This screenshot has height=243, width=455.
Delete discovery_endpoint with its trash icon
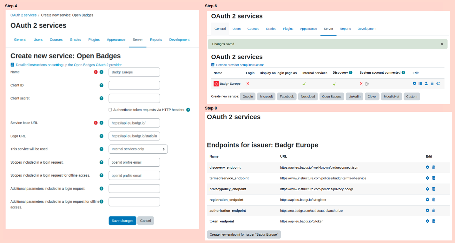(434, 167)
